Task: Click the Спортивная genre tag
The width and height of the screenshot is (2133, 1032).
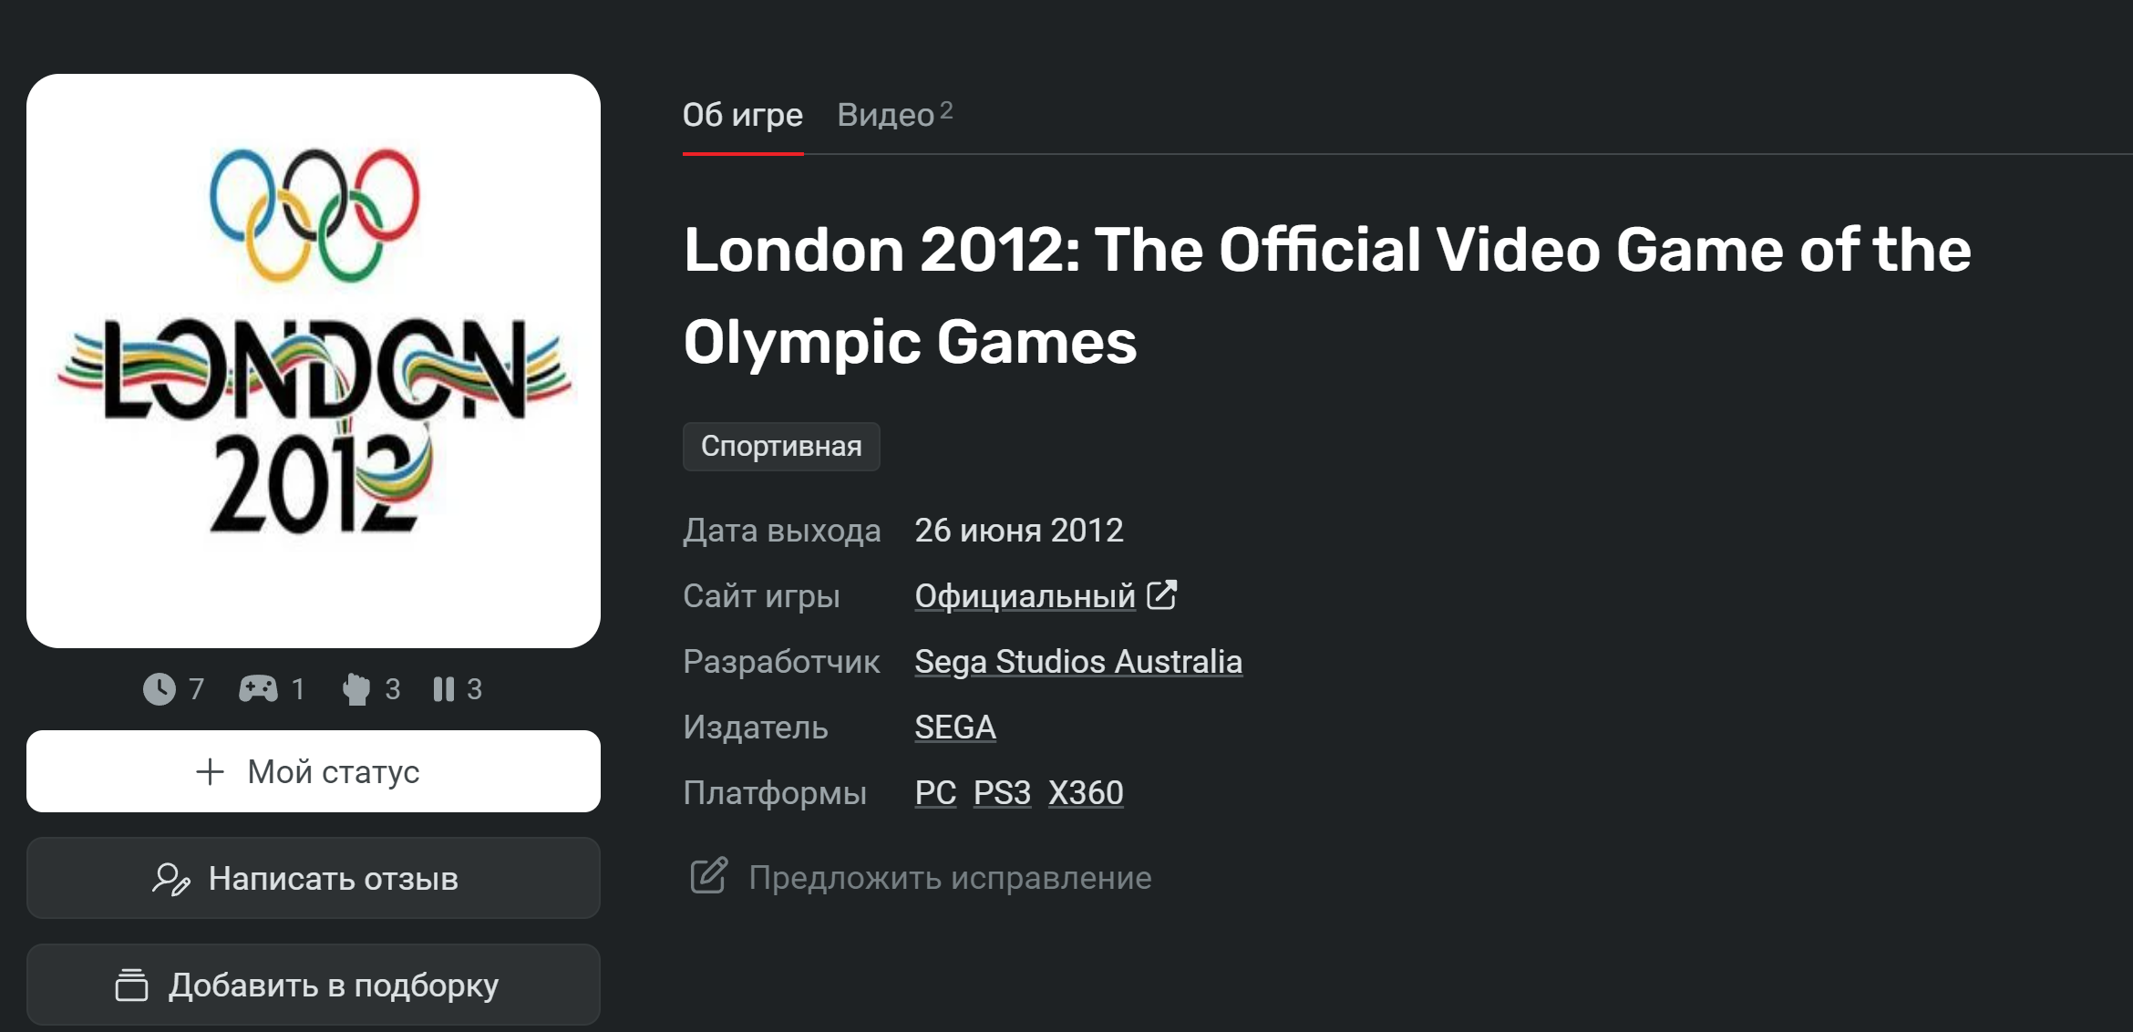Action: 781,447
